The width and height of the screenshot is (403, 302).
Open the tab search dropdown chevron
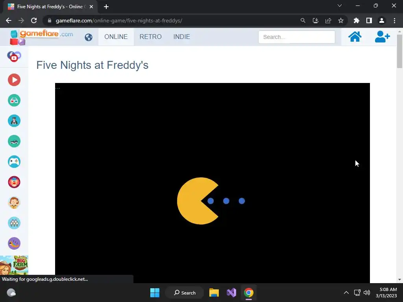click(x=340, y=6)
